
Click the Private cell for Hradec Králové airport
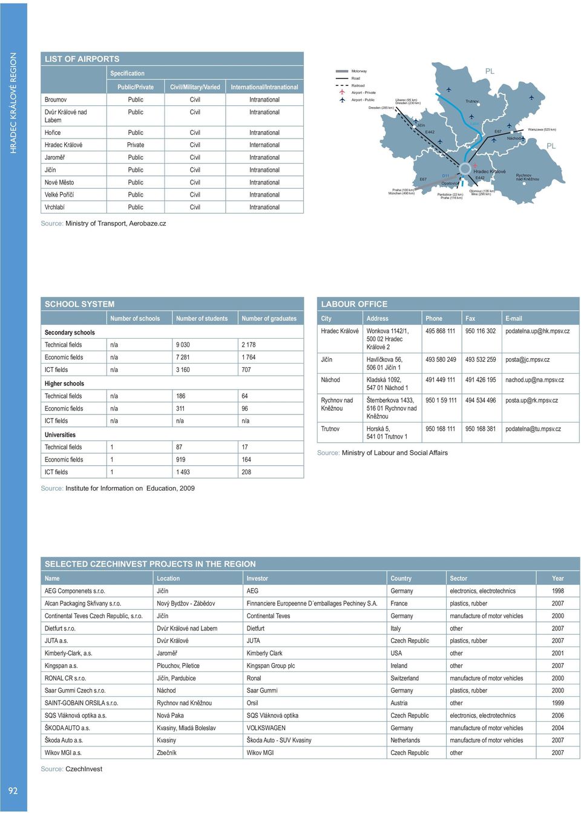tap(136, 145)
